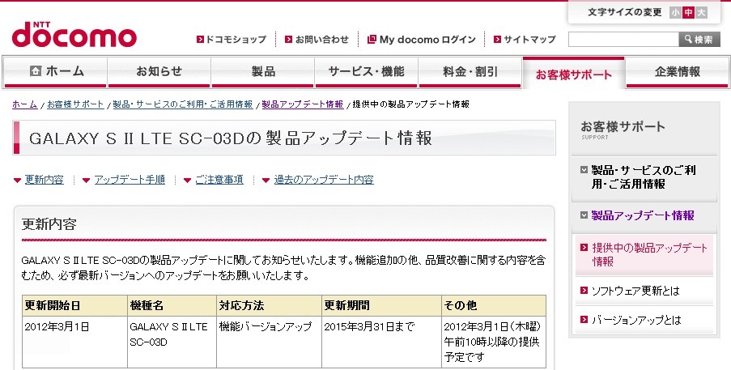The width and height of the screenshot is (731, 370).
Task: Click the NTT docomo logo
Action: click(x=74, y=35)
